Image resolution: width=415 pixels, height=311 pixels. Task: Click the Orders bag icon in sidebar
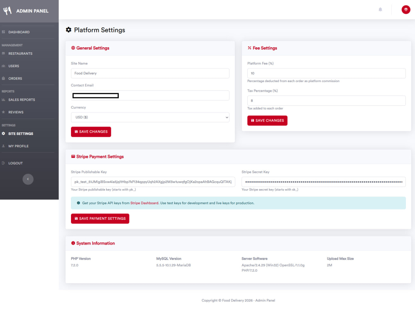click(3, 78)
